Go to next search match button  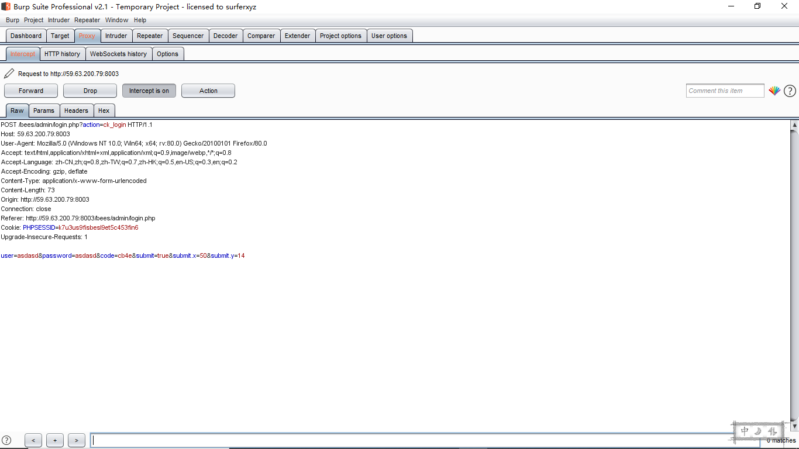[77, 440]
